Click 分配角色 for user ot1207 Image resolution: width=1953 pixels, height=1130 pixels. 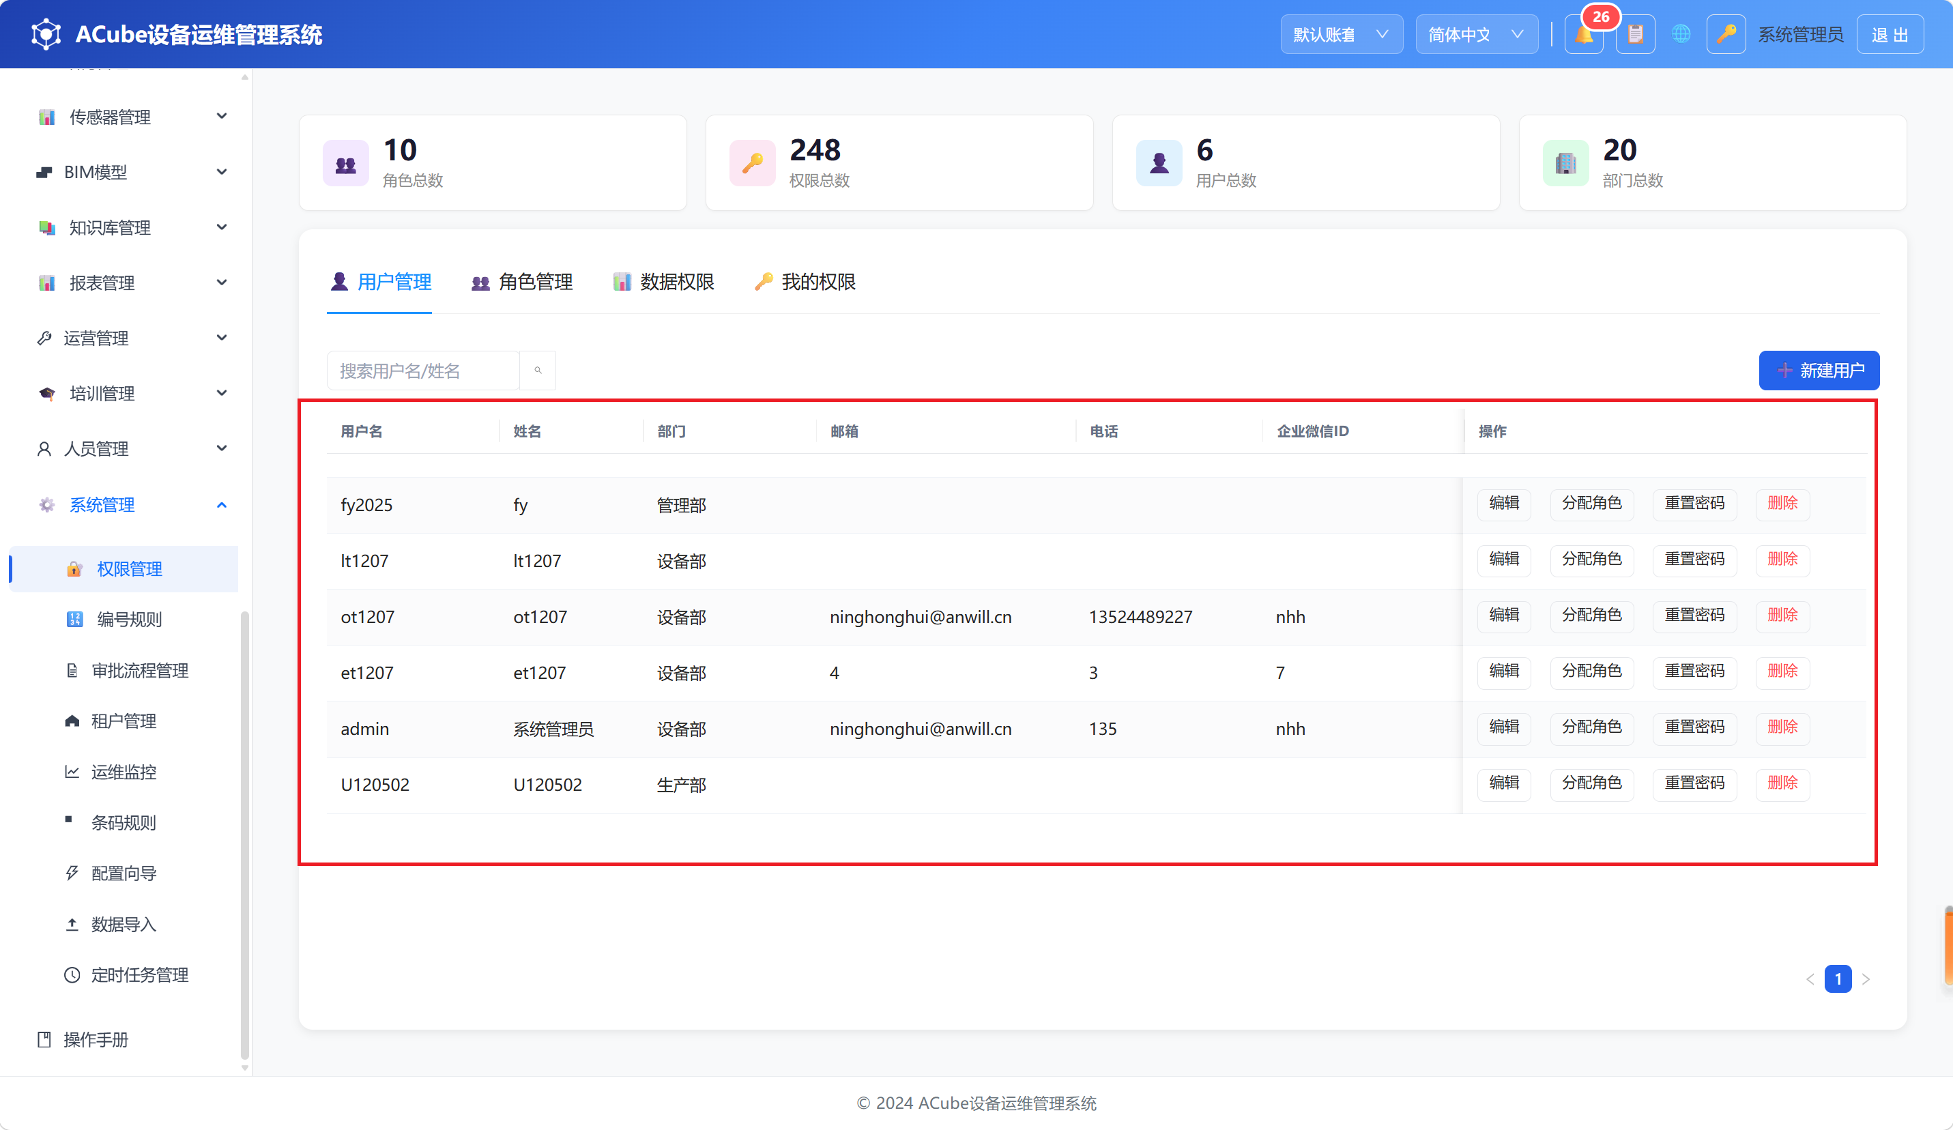pyautogui.click(x=1591, y=615)
